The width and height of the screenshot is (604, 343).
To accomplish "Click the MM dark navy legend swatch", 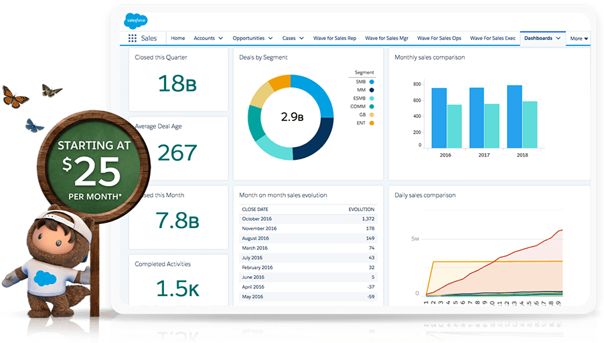I will (x=372, y=90).
